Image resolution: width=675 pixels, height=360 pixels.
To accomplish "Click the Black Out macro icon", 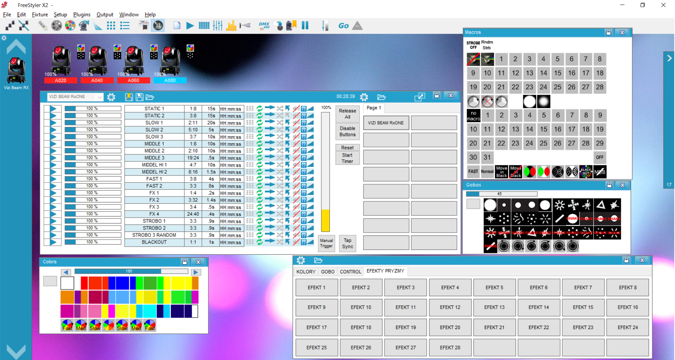I will [586, 172].
